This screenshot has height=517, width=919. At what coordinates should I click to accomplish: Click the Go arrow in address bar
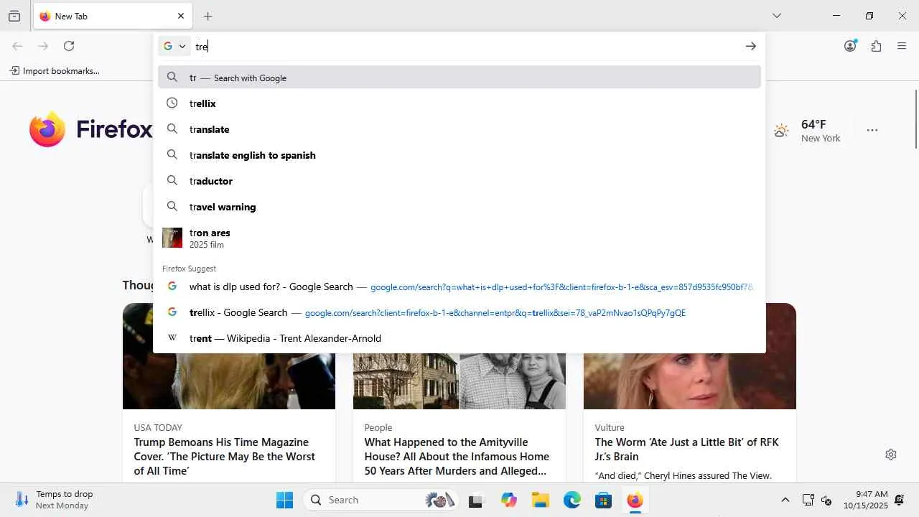pyautogui.click(x=750, y=46)
